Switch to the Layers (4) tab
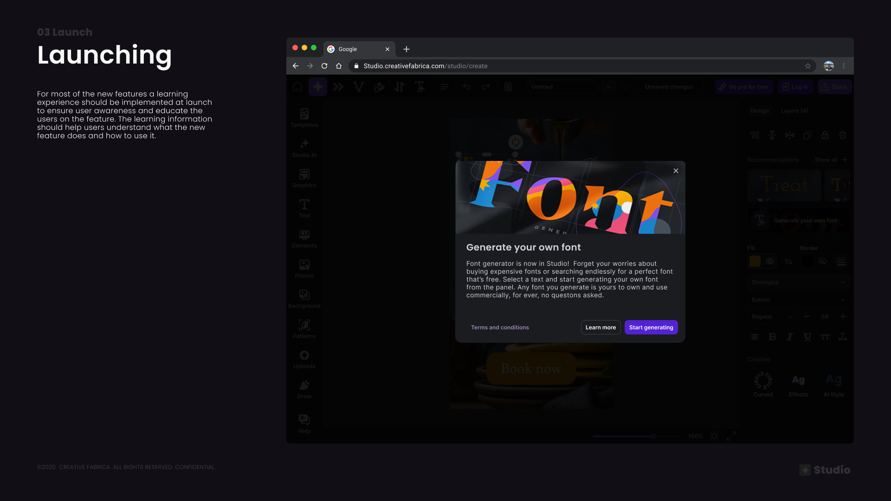Viewport: 891px width, 501px height. (x=794, y=111)
